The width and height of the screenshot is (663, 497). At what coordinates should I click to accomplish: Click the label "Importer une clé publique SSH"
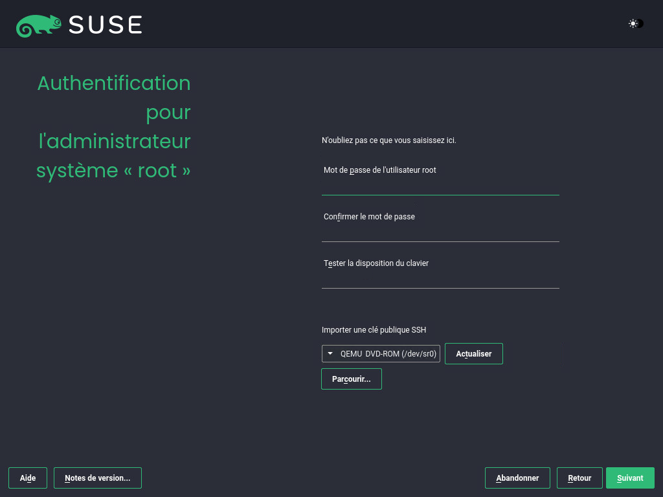(x=374, y=330)
